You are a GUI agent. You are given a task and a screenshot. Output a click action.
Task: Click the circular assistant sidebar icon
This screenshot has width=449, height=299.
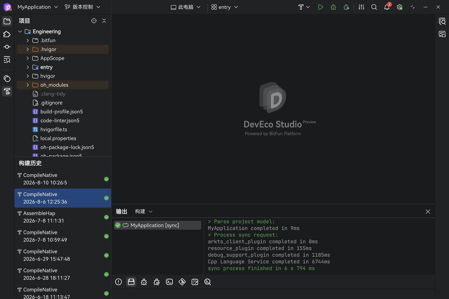tap(7, 79)
